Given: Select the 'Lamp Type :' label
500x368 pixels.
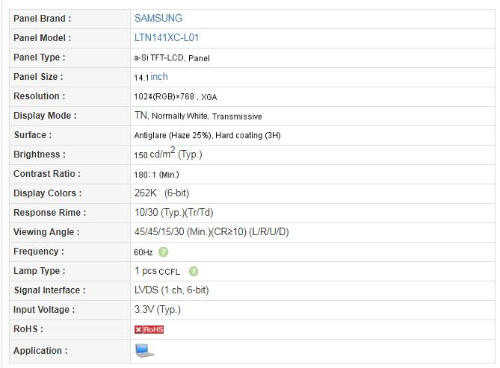Looking at the screenshot, I should (39, 271).
